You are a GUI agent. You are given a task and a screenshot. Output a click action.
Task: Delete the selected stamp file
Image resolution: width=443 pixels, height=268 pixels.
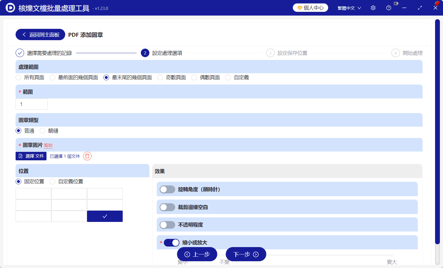point(87,156)
